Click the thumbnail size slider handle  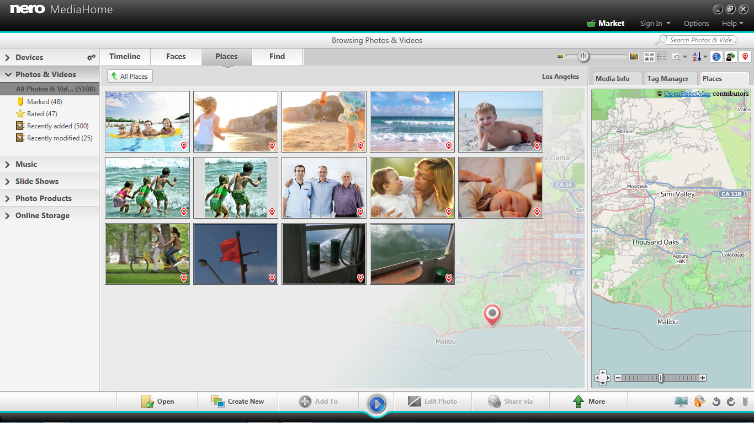pos(583,56)
